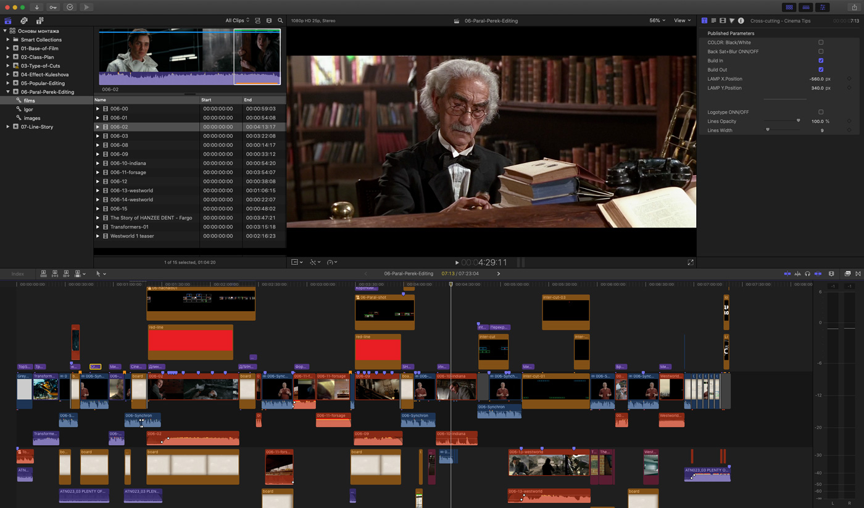This screenshot has width=864, height=508.
Task: Show the Titles and Generators sidebar
Action: [x=40, y=20]
